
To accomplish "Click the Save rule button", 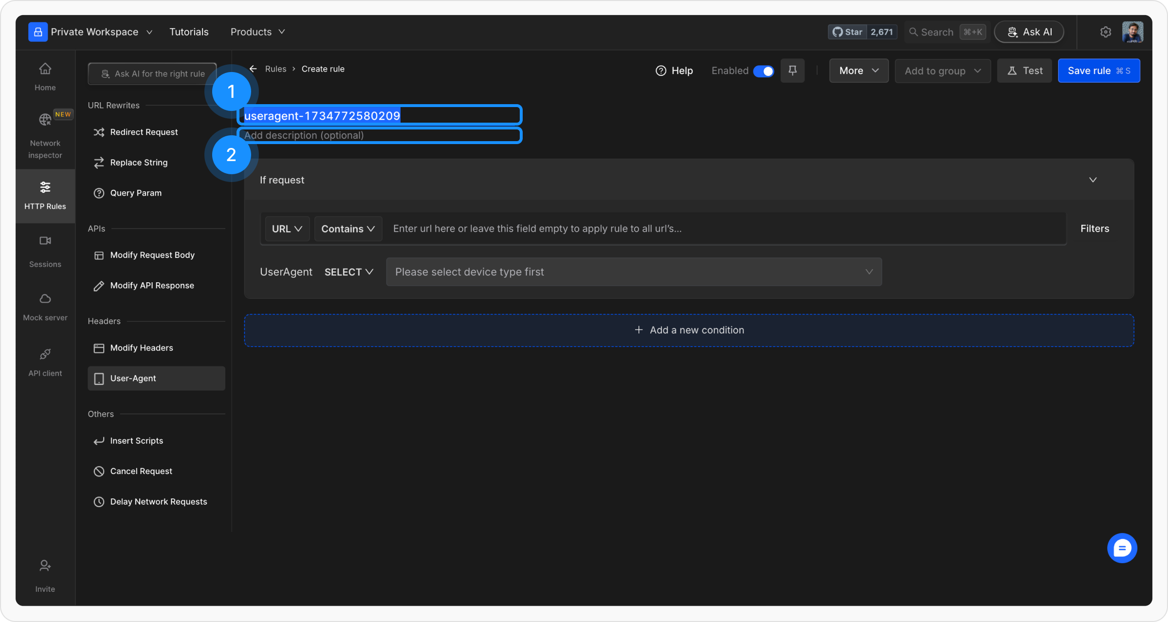I will coord(1098,71).
